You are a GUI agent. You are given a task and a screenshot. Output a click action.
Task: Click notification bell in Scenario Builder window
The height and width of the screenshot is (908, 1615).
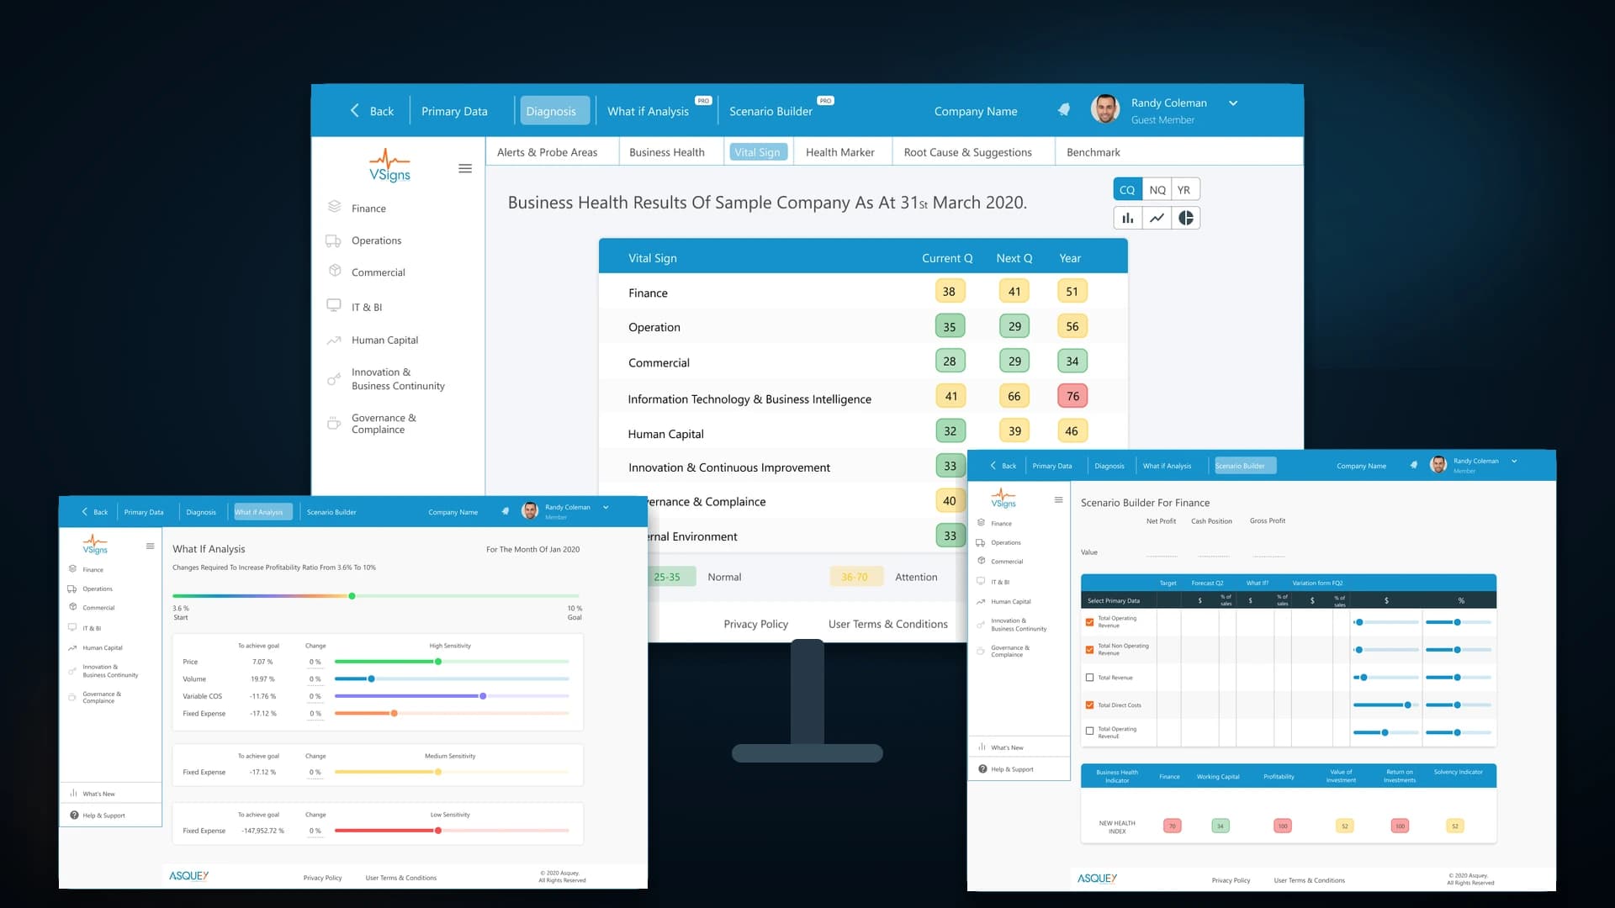coord(1414,465)
